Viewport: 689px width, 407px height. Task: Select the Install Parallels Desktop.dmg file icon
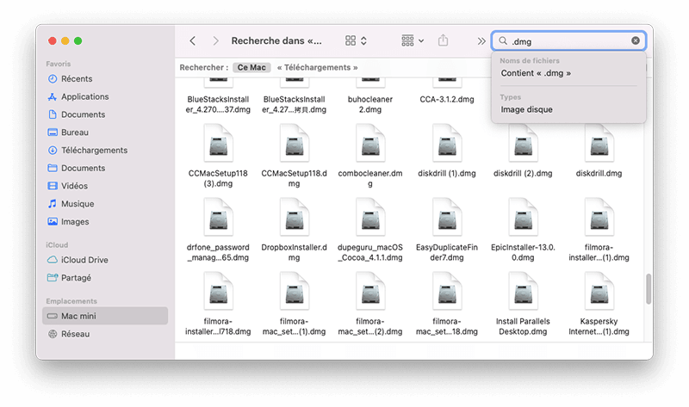click(x=523, y=291)
